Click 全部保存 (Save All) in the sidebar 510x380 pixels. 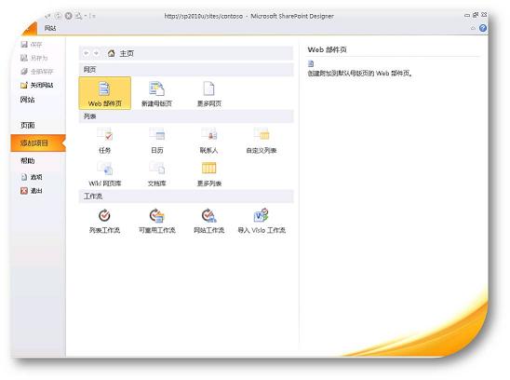tap(36, 72)
